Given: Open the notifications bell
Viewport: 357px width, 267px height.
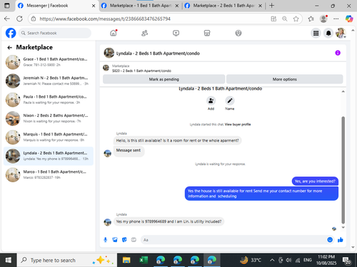Looking at the screenshot, I should (x=328, y=33).
